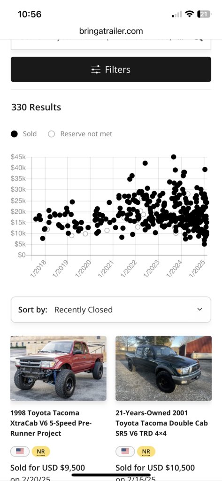222x481 pixels.
Task: Toggle the Reserve not met legend
Action: (80, 134)
